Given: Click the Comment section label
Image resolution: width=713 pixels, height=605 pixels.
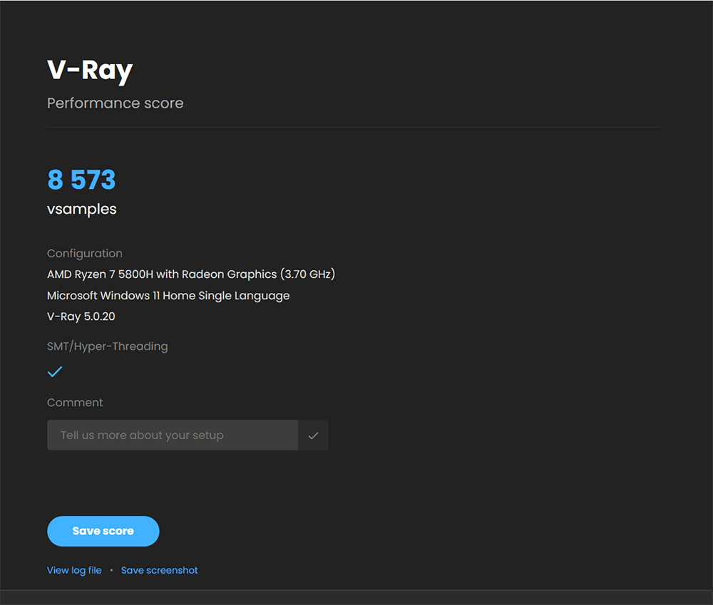Looking at the screenshot, I should click(x=75, y=403).
